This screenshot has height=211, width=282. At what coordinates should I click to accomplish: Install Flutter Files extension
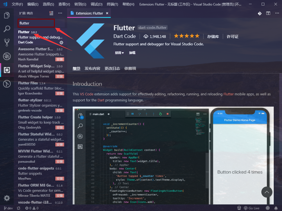[x=60, y=93]
